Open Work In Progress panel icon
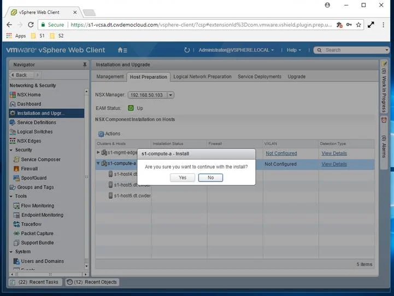394x296 pixels. (384, 63)
